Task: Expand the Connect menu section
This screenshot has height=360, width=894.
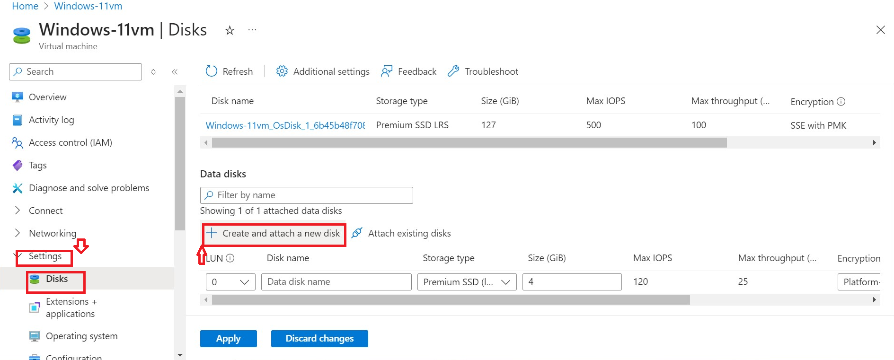Action: point(18,211)
